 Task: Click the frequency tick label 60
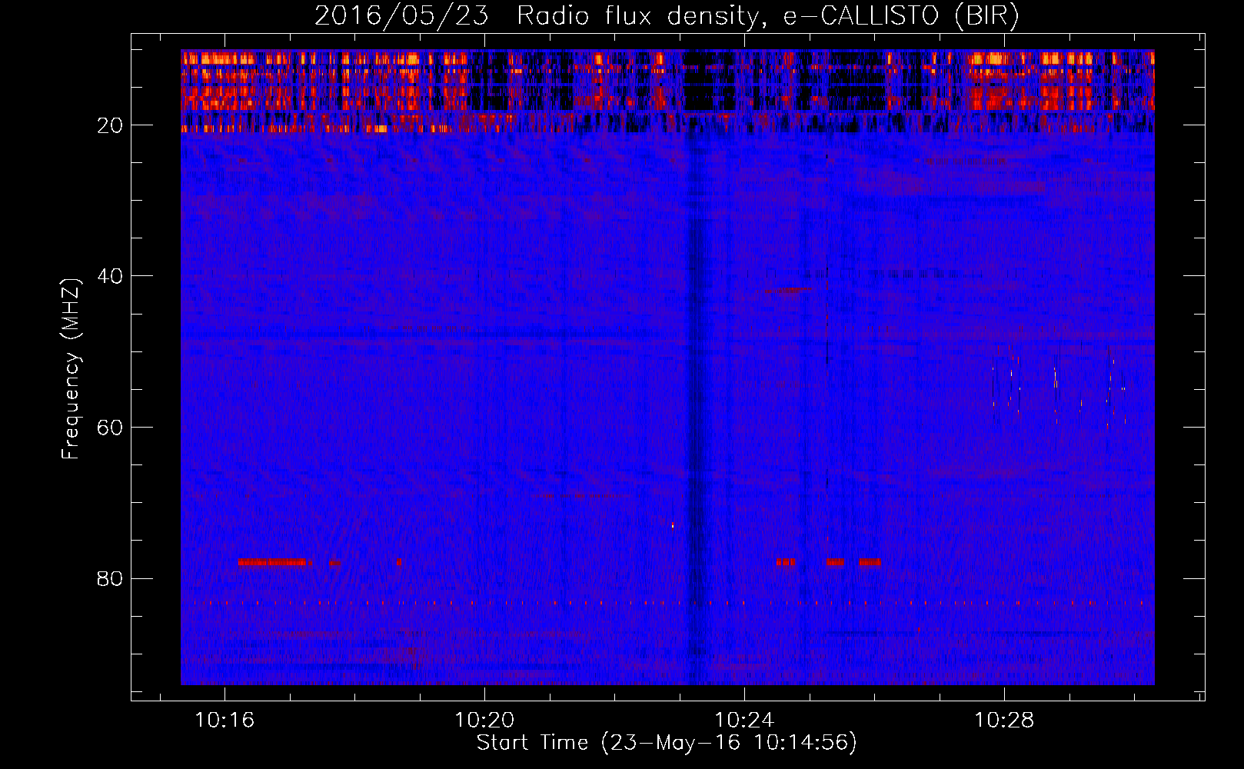coord(111,428)
